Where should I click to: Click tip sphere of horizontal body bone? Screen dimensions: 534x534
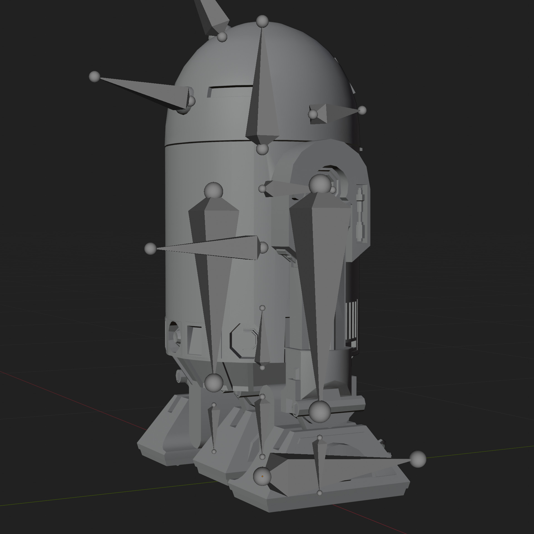tap(150, 248)
